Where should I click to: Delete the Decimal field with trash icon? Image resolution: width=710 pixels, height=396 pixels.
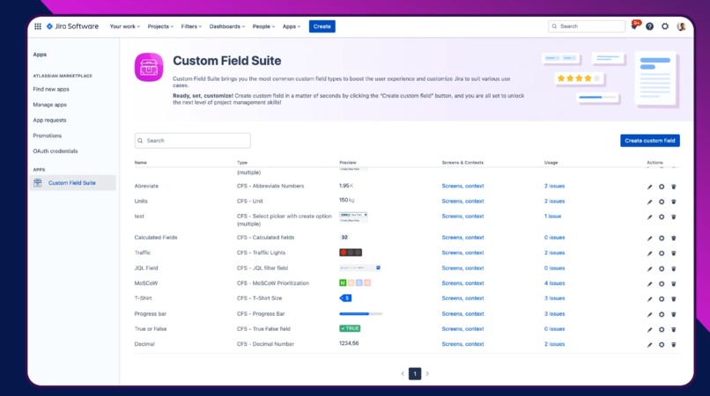tap(674, 344)
